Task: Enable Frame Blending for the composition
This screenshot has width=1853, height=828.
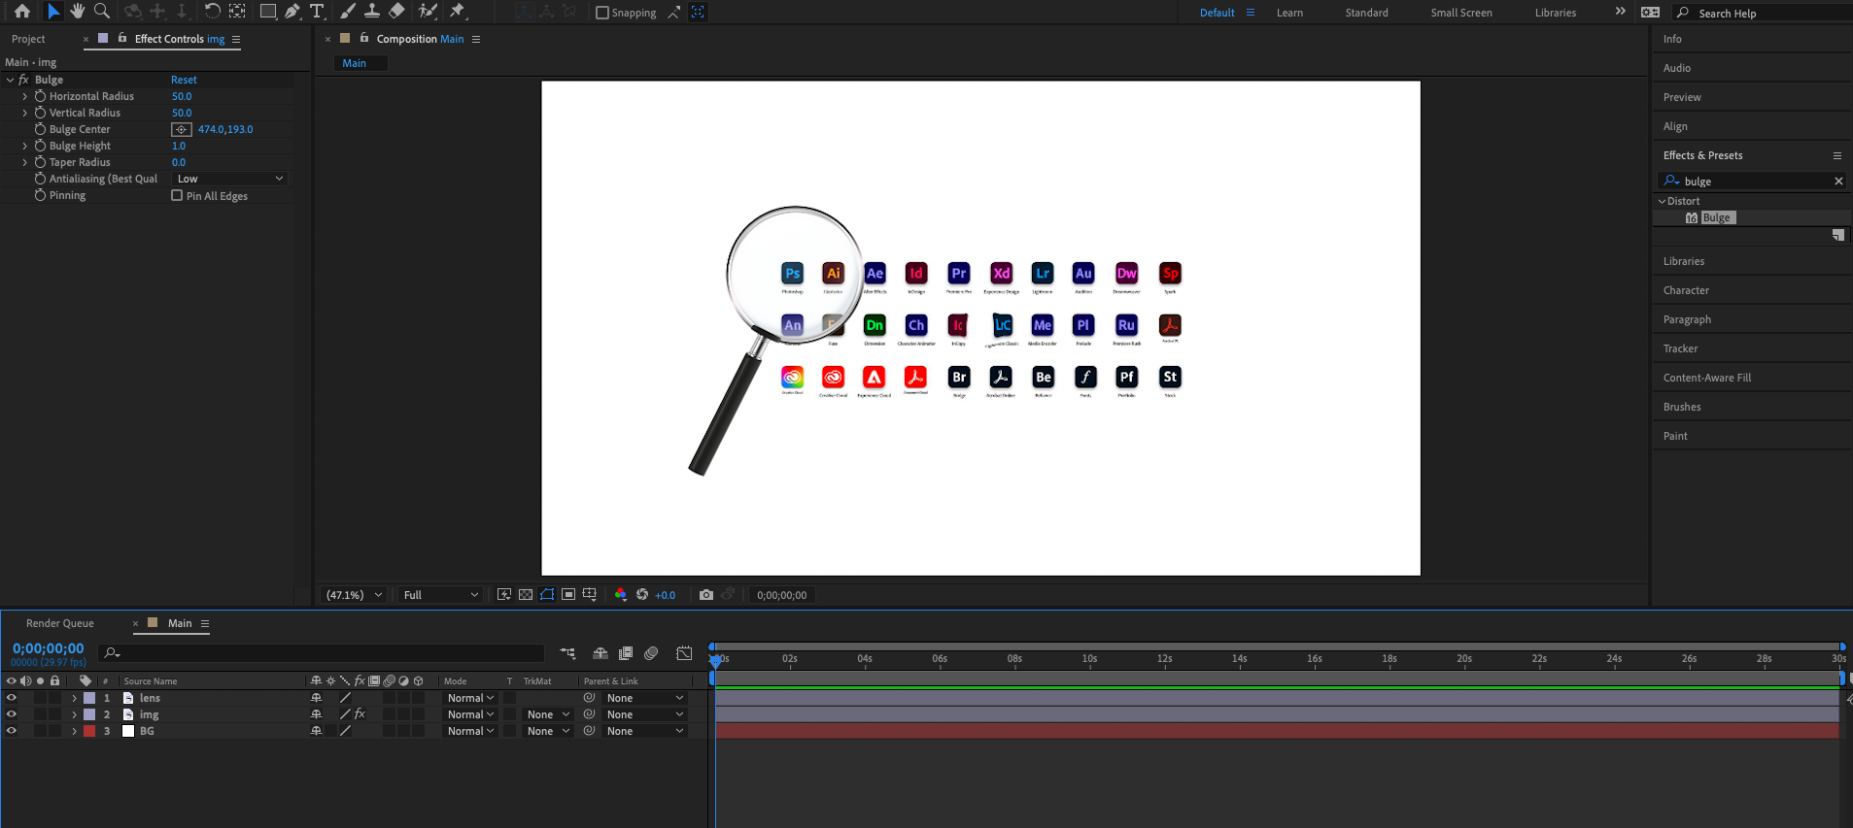Action: click(x=626, y=653)
